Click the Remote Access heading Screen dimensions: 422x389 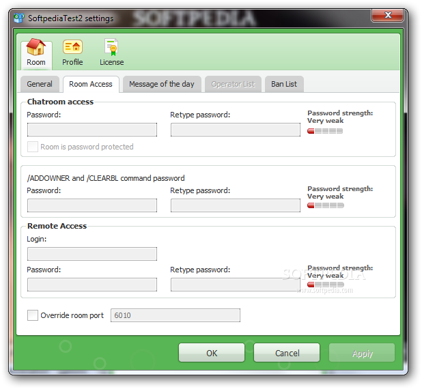pos(57,226)
